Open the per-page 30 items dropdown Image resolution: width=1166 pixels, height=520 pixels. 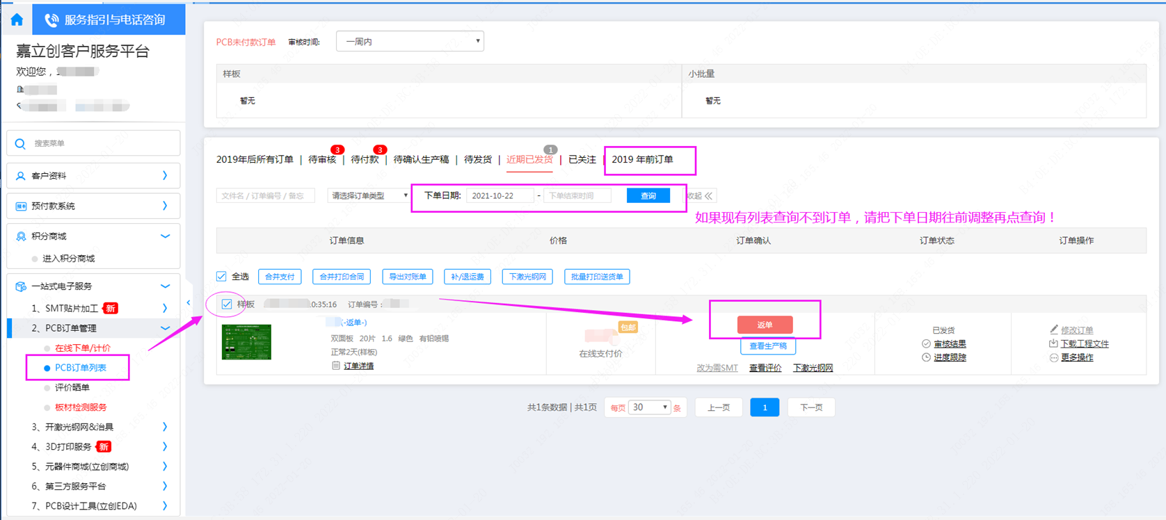pyautogui.click(x=650, y=407)
